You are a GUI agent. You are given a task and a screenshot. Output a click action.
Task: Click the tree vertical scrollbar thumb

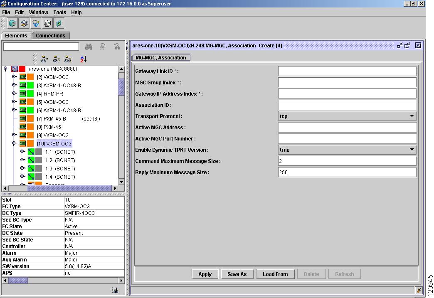(x=121, y=87)
